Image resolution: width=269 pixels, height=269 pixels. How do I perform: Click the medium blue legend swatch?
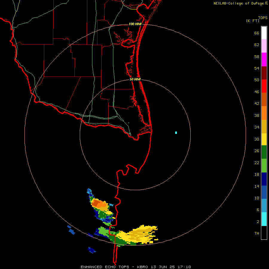click(264, 192)
